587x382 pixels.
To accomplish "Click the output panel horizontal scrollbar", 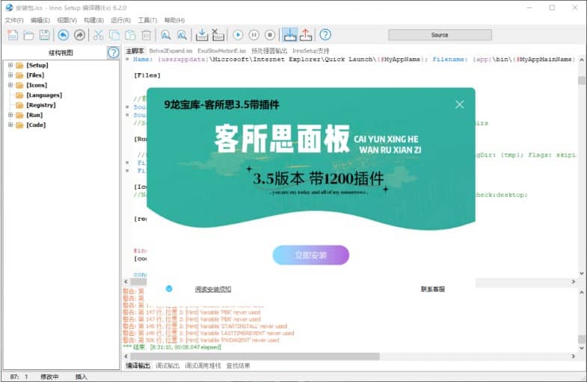I will tap(255, 357).
